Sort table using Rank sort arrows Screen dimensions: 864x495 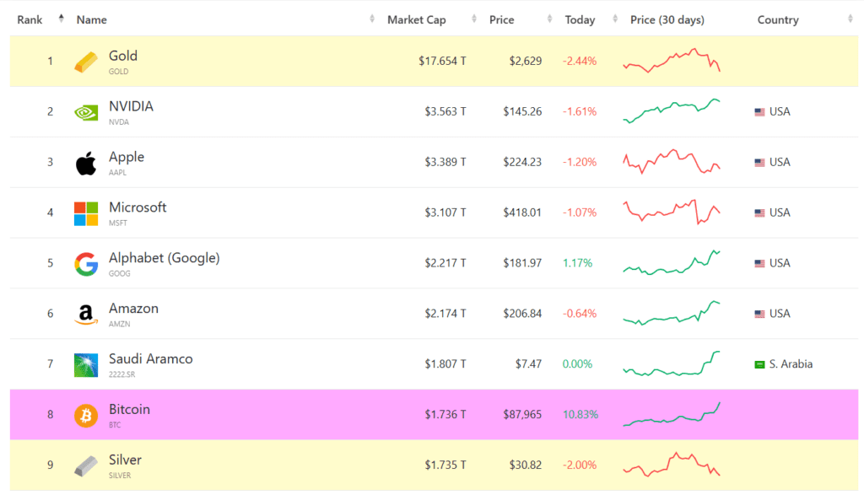61,19
